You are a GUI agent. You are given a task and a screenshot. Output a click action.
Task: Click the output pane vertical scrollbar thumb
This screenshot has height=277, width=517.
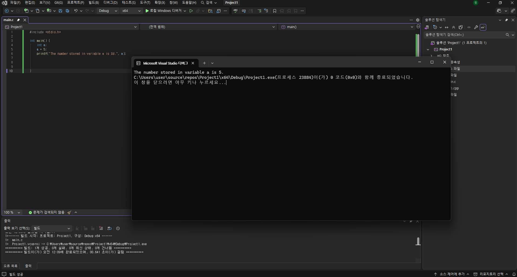[x=418, y=241]
